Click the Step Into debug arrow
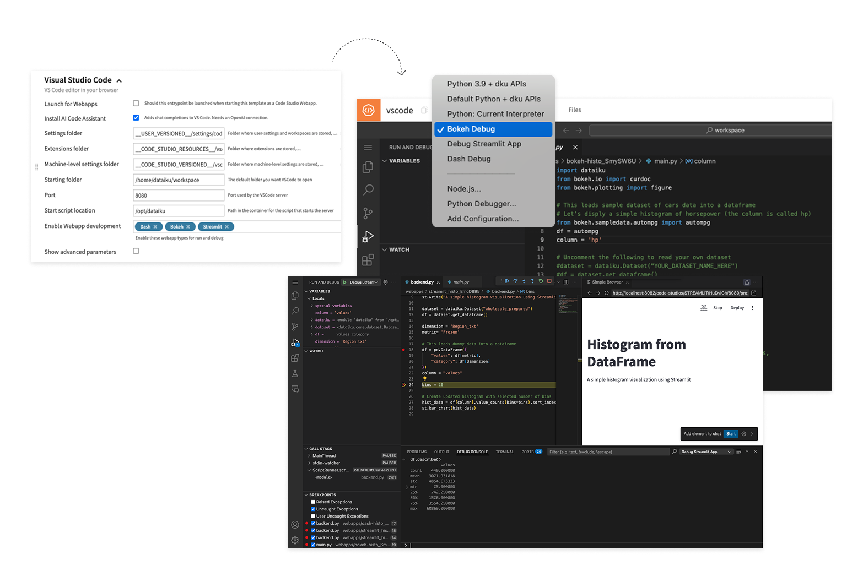Viewport: 863px width, 587px height. tap(524, 281)
